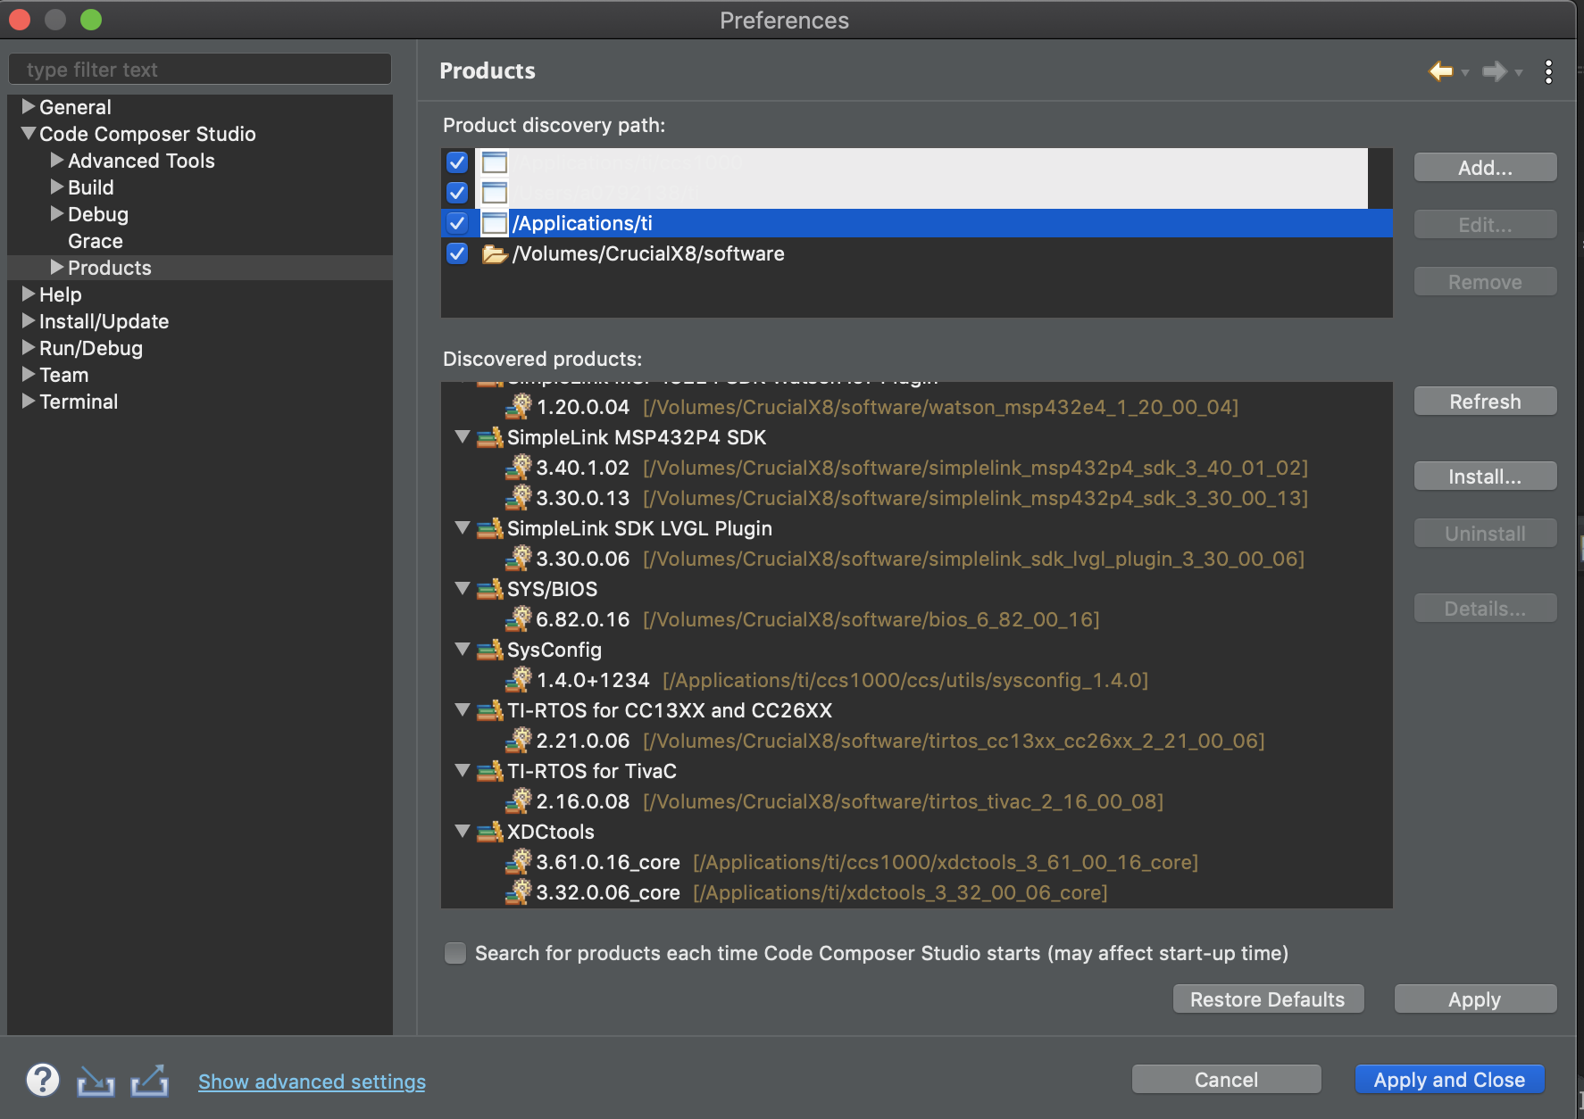Select the Products preferences page
1584x1119 pixels.
point(110,268)
